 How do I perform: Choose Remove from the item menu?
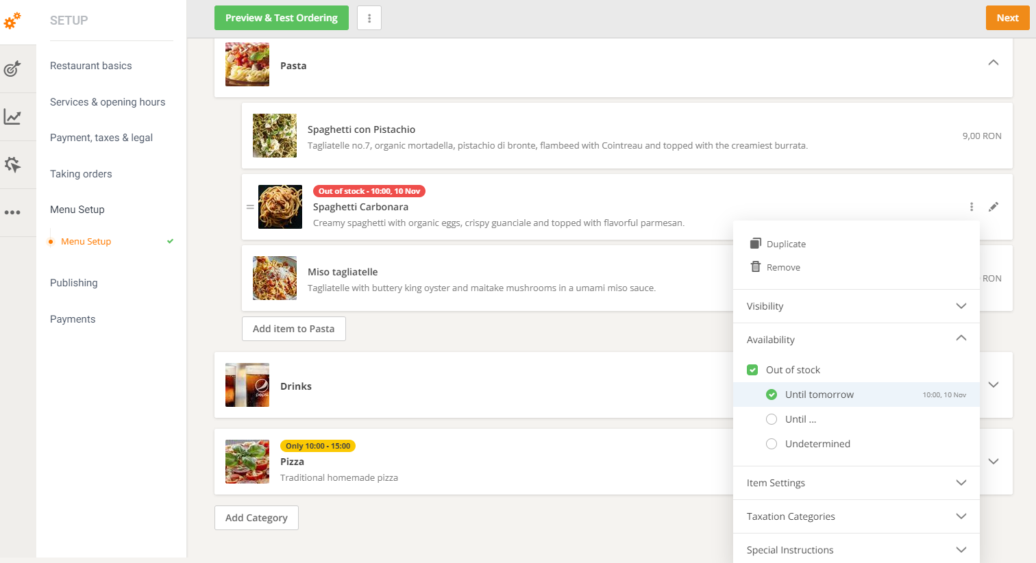783,267
